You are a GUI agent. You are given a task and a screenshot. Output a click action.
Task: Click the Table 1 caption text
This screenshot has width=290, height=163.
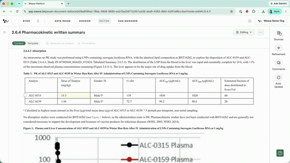106,74
